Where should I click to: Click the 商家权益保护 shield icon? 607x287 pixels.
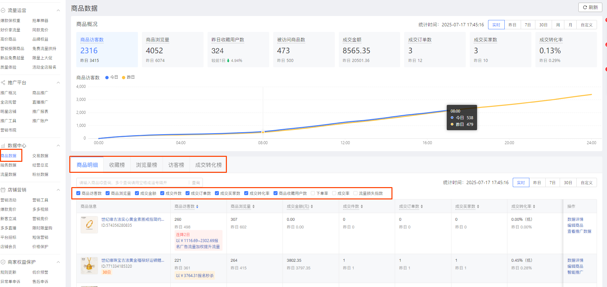(x=3, y=262)
